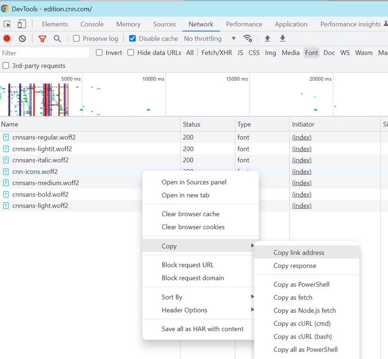
Task: Click the network search magnifier icon
Action: [57, 38]
